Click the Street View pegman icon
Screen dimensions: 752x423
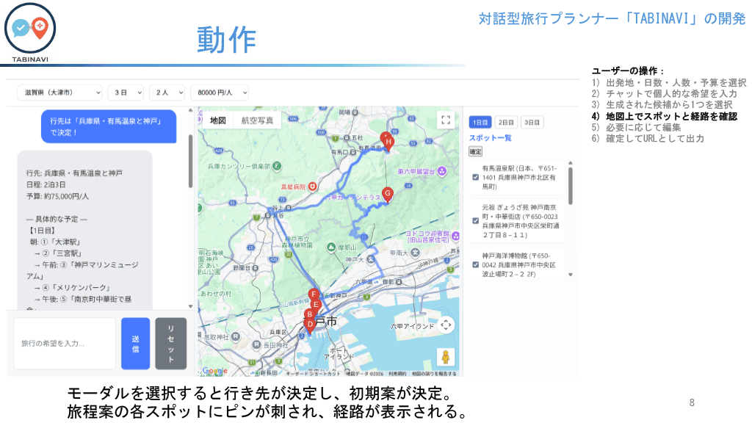click(446, 358)
